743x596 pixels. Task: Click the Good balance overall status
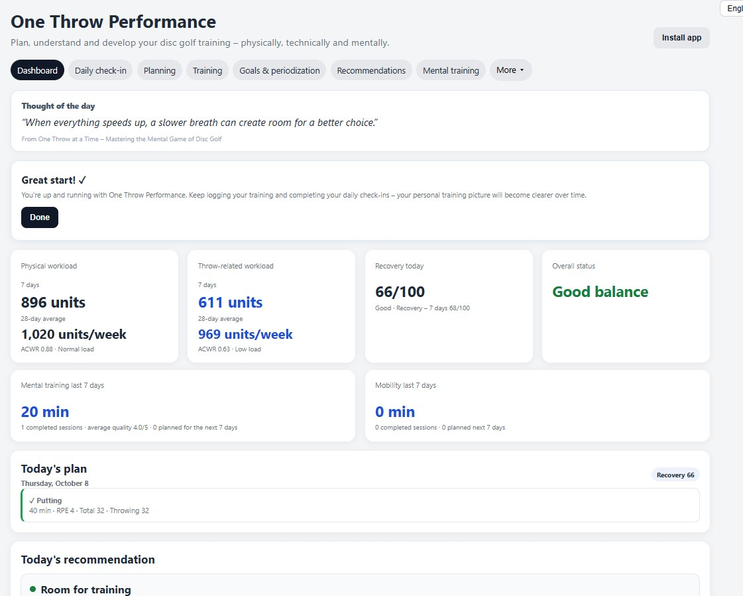click(600, 292)
